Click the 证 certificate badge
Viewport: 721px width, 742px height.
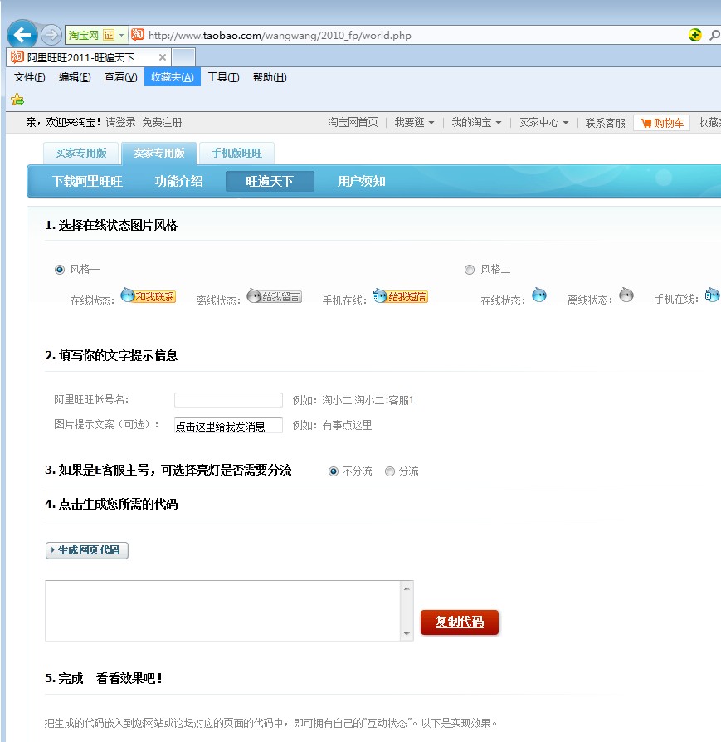(109, 35)
